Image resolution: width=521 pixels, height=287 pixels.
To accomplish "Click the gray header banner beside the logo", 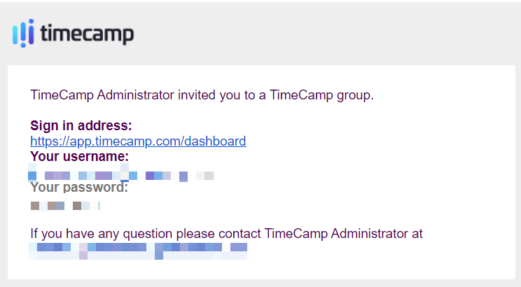I will 326,33.
